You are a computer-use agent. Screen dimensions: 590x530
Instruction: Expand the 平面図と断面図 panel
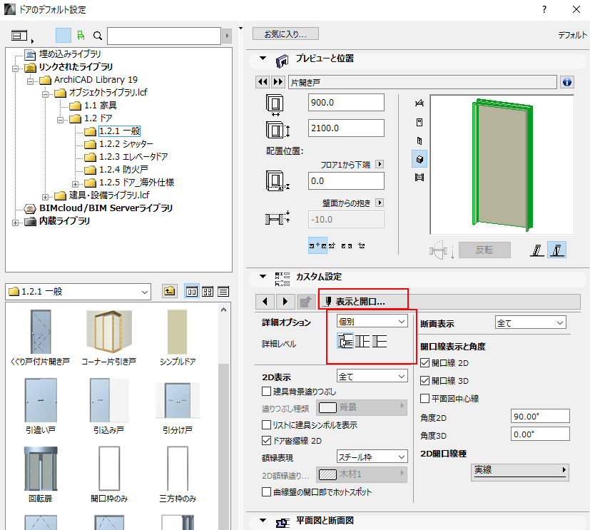pos(263,521)
